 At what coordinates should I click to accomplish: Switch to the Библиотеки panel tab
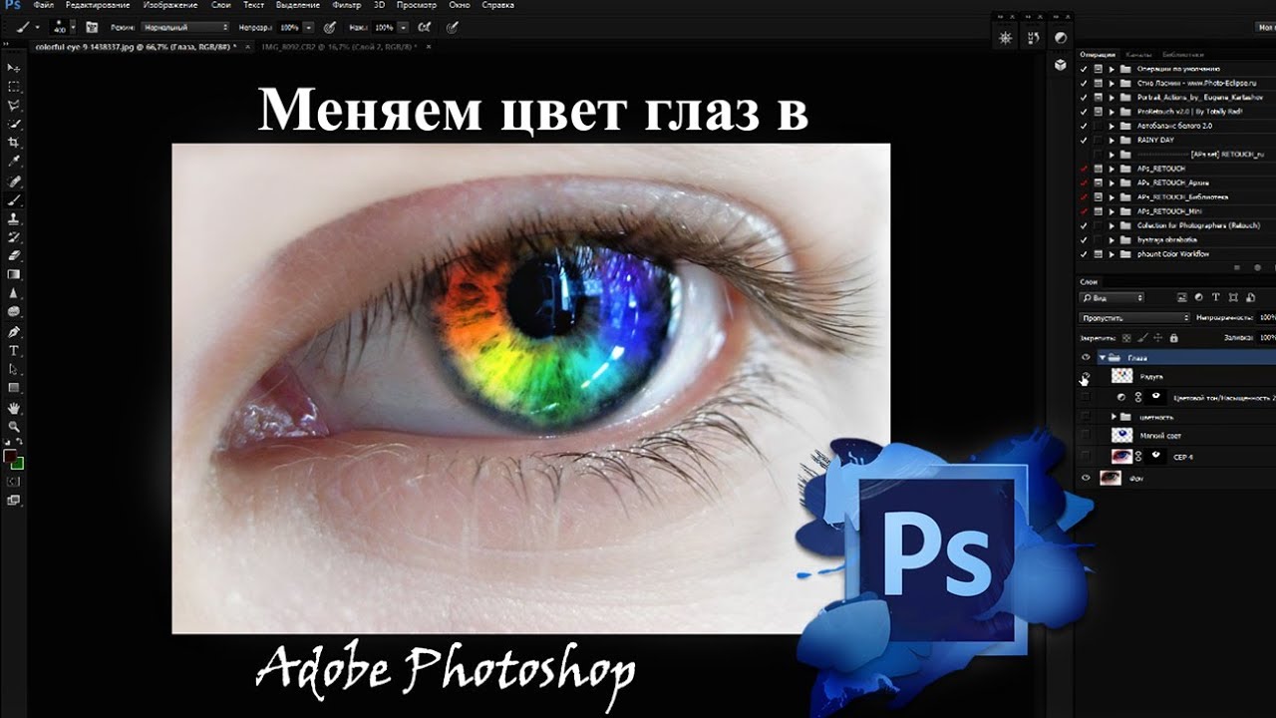click(1183, 54)
